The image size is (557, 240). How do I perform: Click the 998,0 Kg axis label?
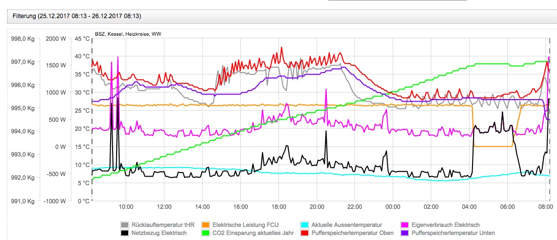pos(23,39)
